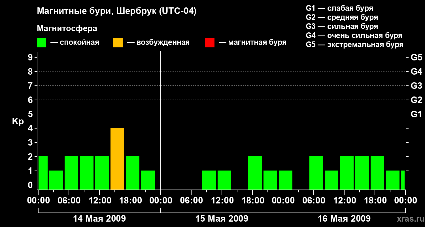Click the '15 Мая 2009' date label

(222, 219)
